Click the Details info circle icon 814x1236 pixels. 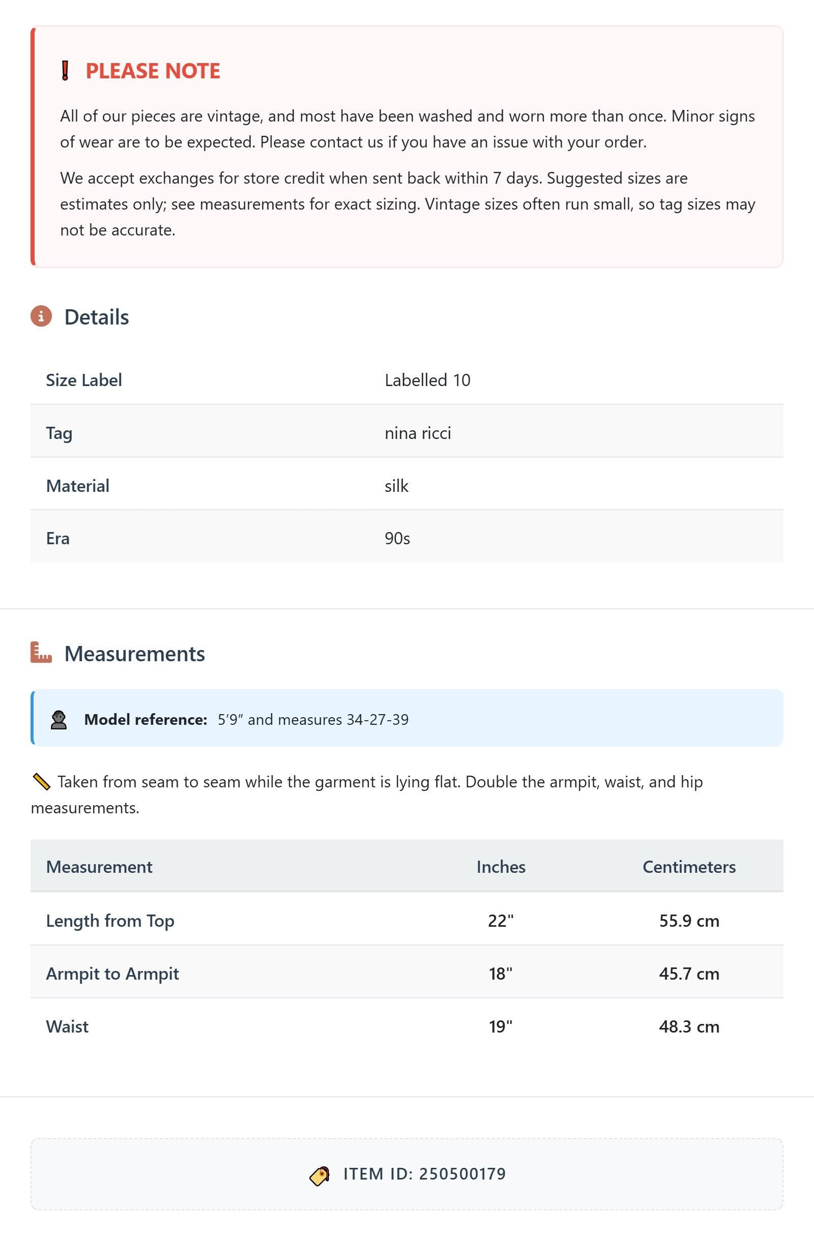41,316
